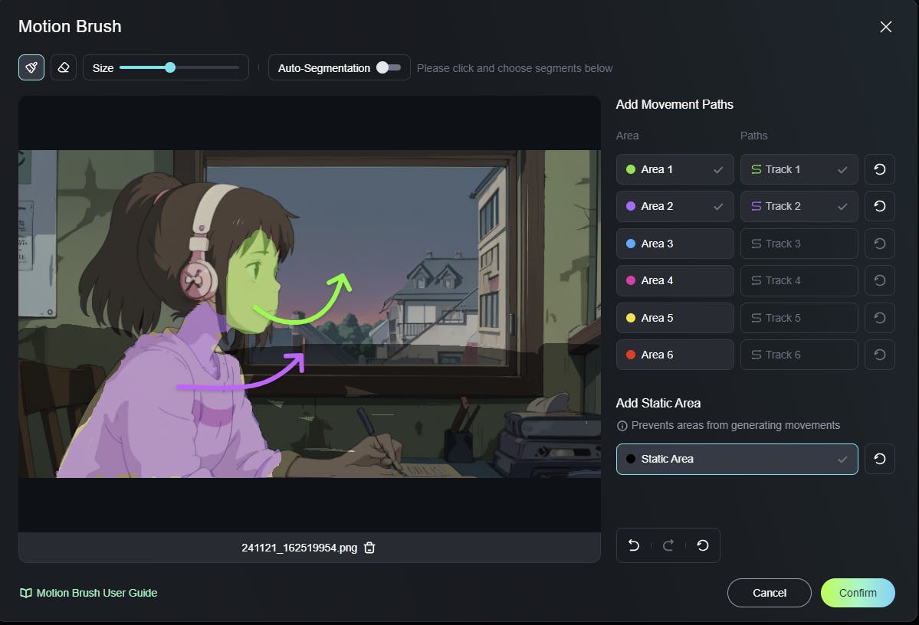Close the Motion Brush dialog
The image size is (919, 625).
point(885,27)
